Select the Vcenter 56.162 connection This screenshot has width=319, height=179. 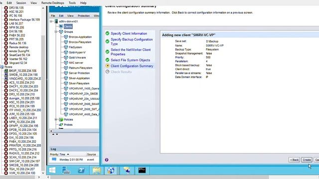(x=18, y=59)
